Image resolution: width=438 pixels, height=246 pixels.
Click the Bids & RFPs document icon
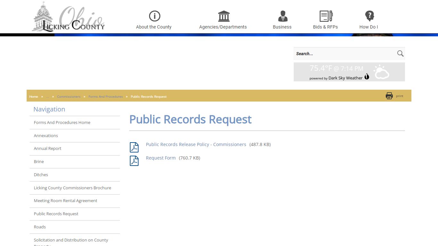(326, 16)
